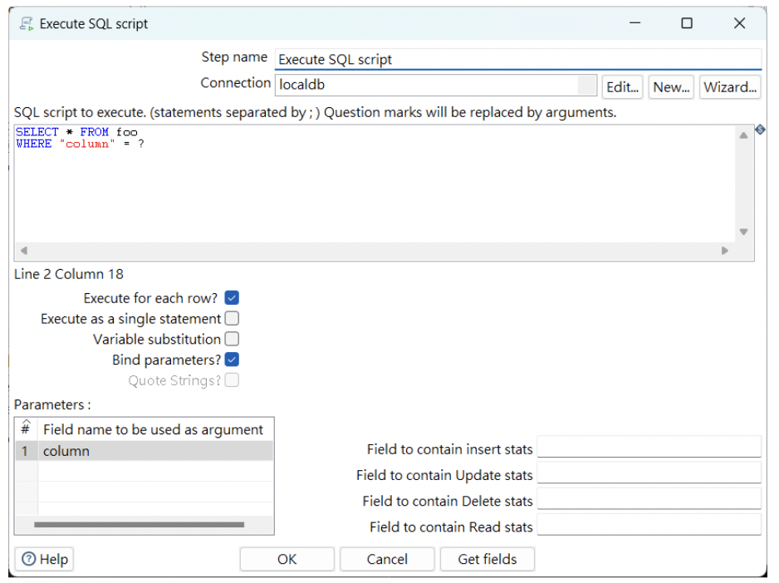Click Field to contain insert stats input
Image resolution: width=779 pixels, height=583 pixels.
[649, 447]
